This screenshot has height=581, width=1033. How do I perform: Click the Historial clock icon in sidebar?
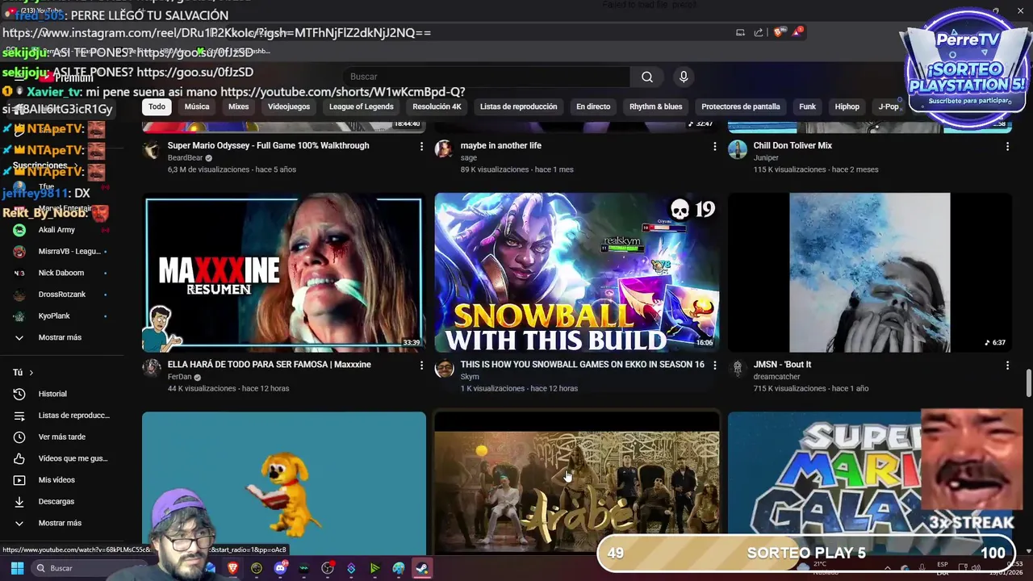tap(19, 394)
